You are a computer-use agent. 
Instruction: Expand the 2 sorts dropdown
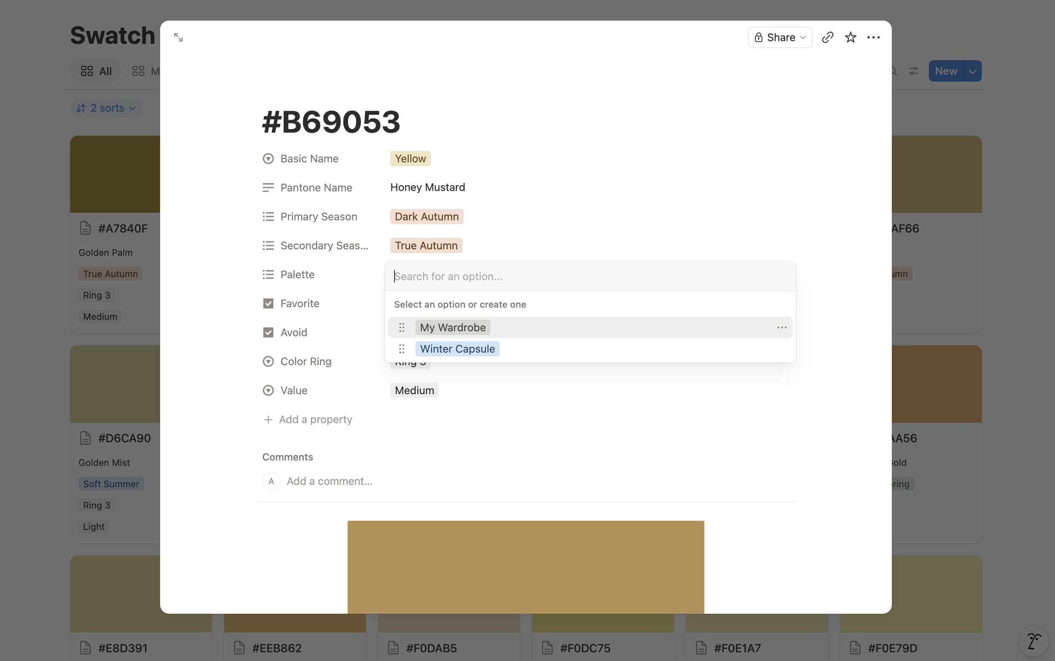106,108
